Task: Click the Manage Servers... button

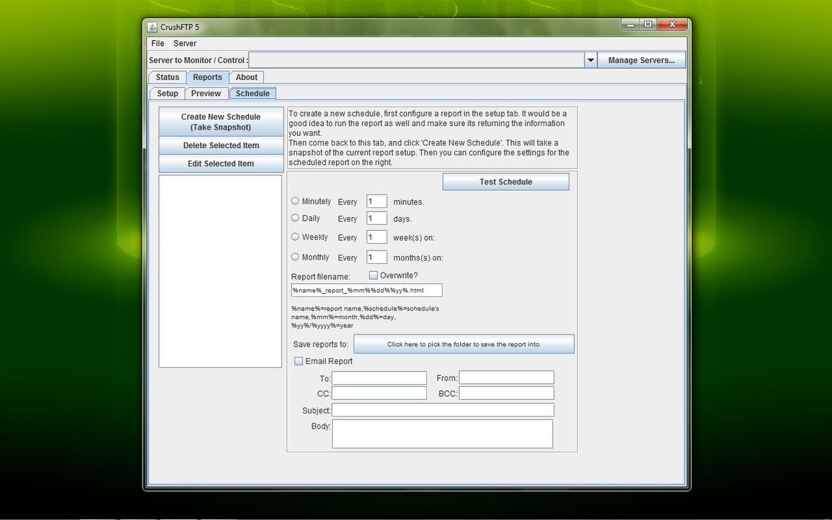Action: (x=641, y=60)
